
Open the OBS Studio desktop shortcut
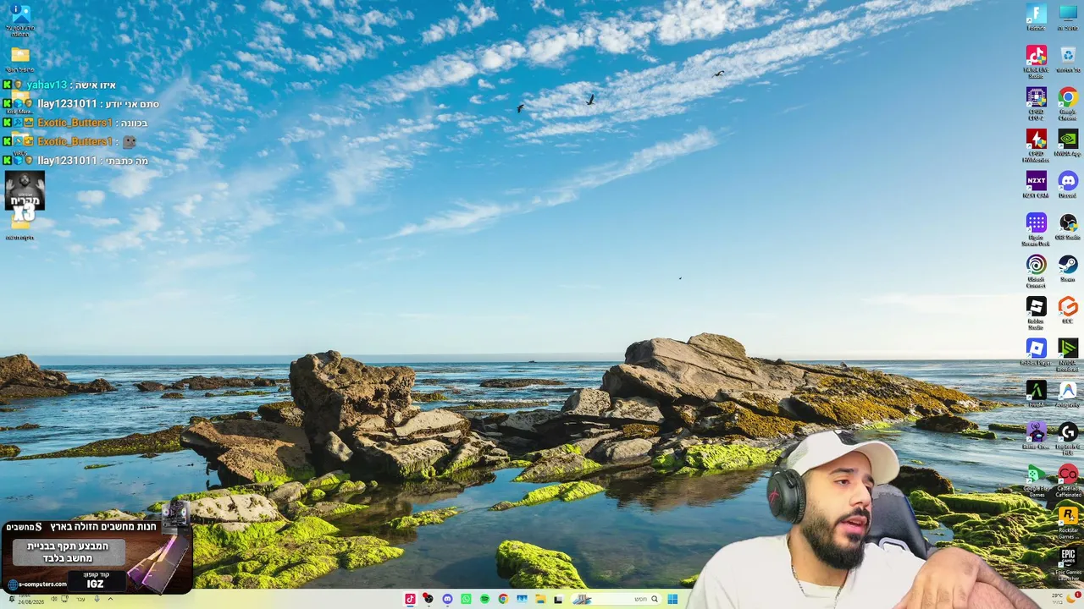tap(1068, 226)
